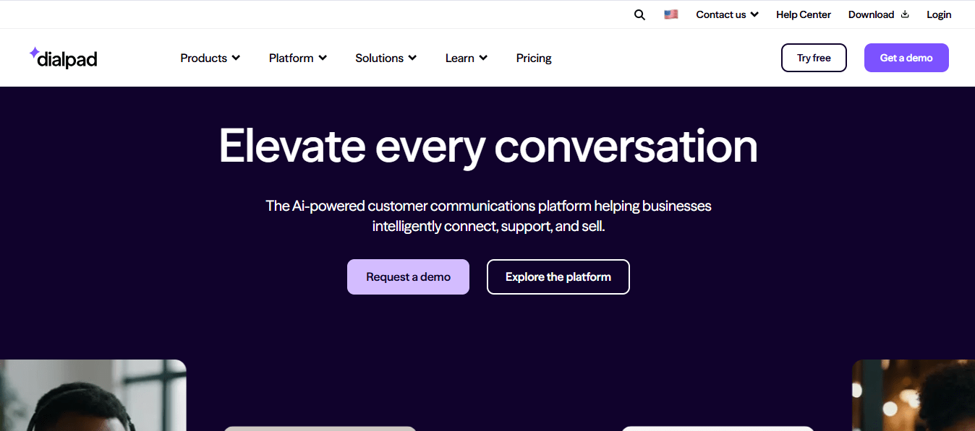Expand the Products menu
975x431 pixels.
click(x=210, y=58)
